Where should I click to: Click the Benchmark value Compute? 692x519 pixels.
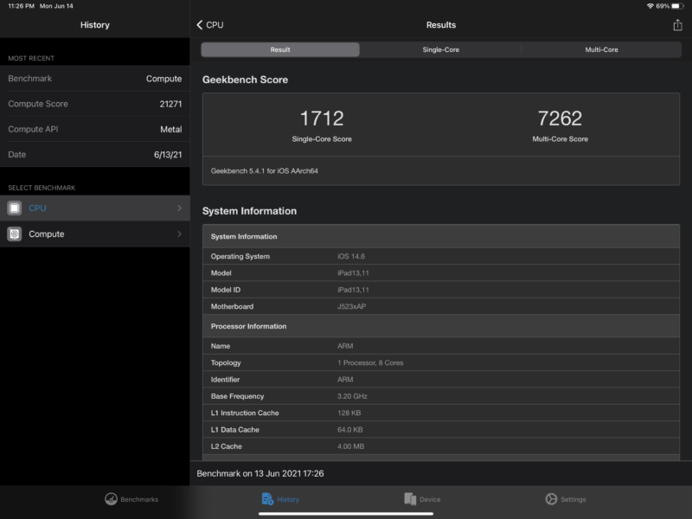(163, 79)
